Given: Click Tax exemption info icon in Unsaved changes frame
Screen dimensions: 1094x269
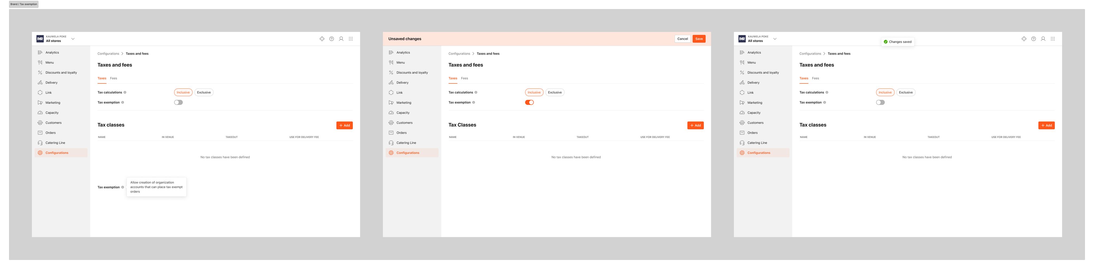Looking at the screenshot, I should pyautogui.click(x=474, y=102).
